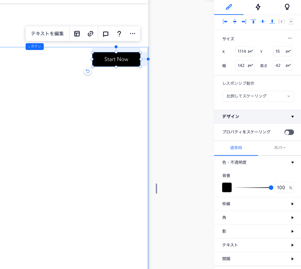Click the Y position field
The height and width of the screenshot is (269, 301).
pos(283,51)
